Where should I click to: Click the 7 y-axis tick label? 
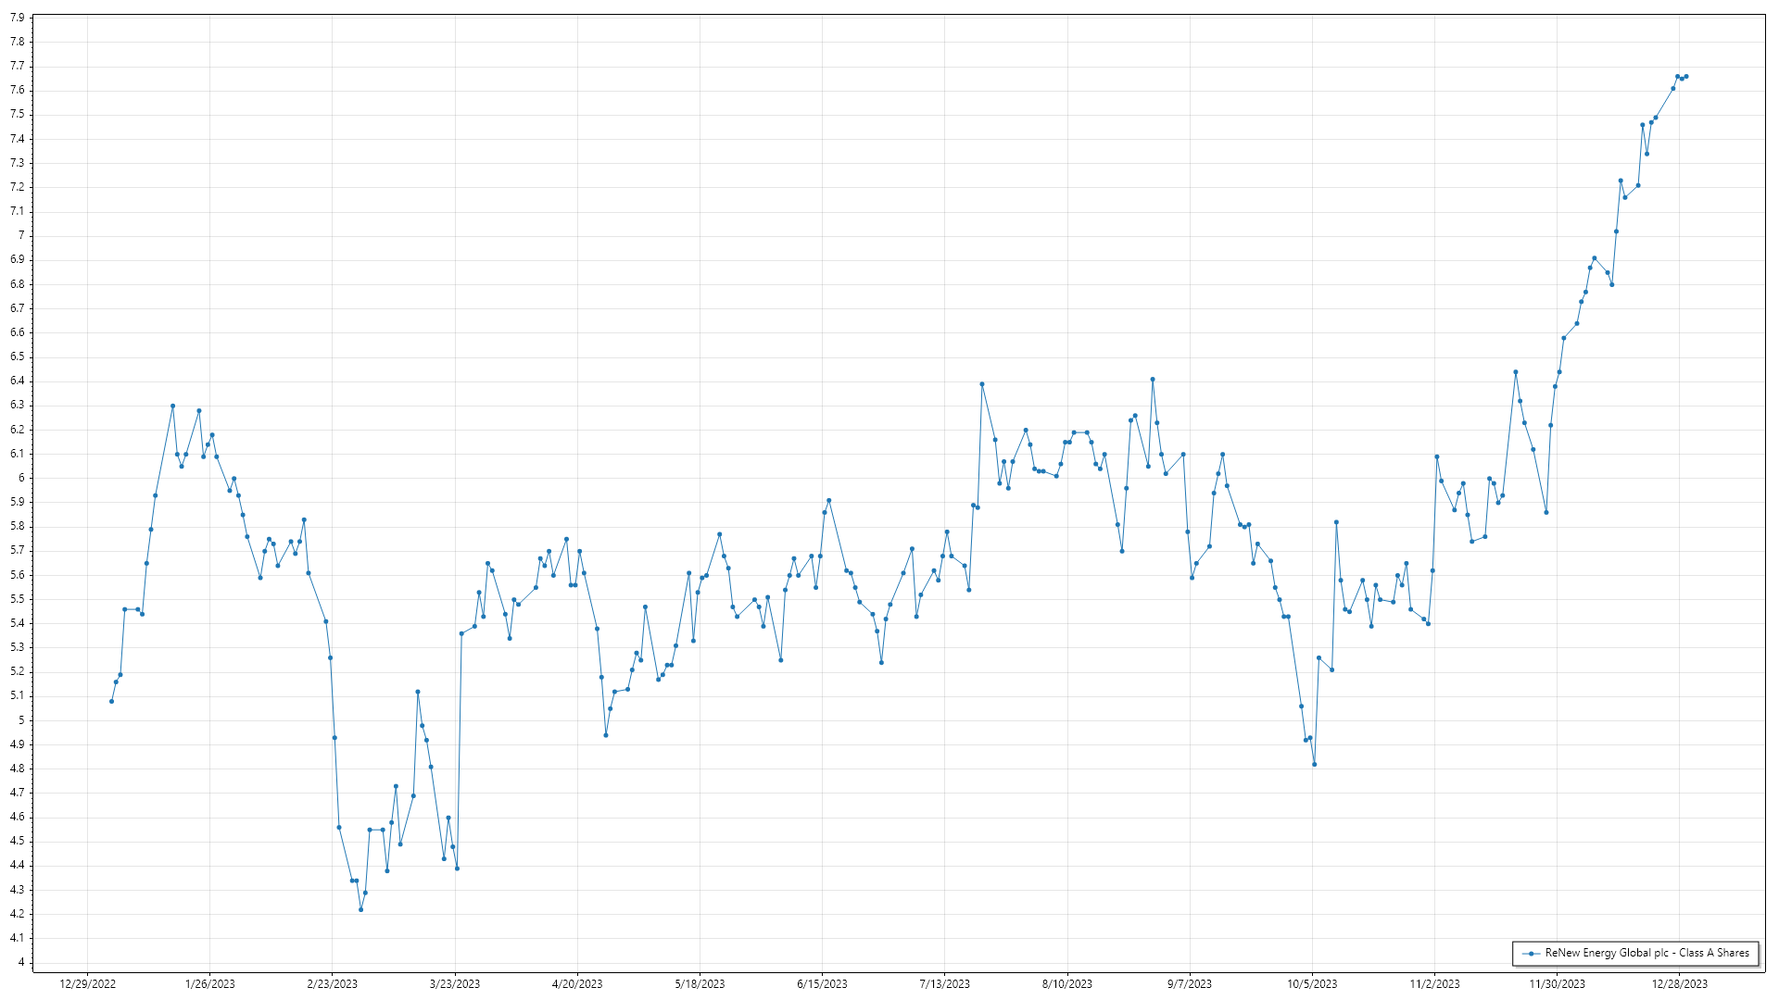[21, 235]
